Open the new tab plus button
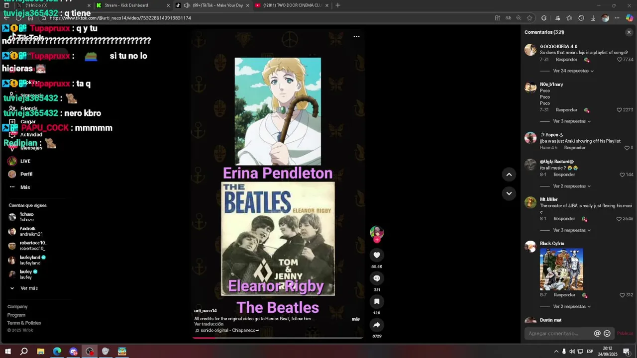Image resolution: width=637 pixels, height=358 pixels. [338, 5]
